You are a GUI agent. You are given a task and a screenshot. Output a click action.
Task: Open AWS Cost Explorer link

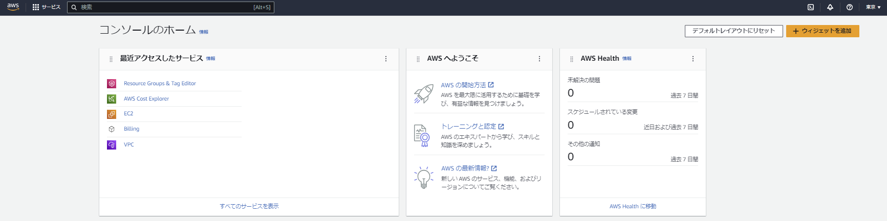146,99
